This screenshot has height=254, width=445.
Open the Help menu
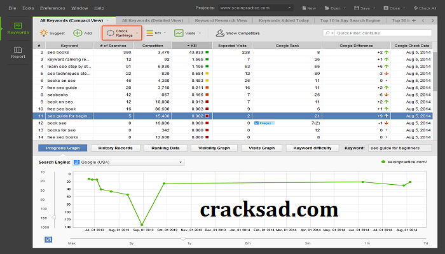(x=99, y=8)
